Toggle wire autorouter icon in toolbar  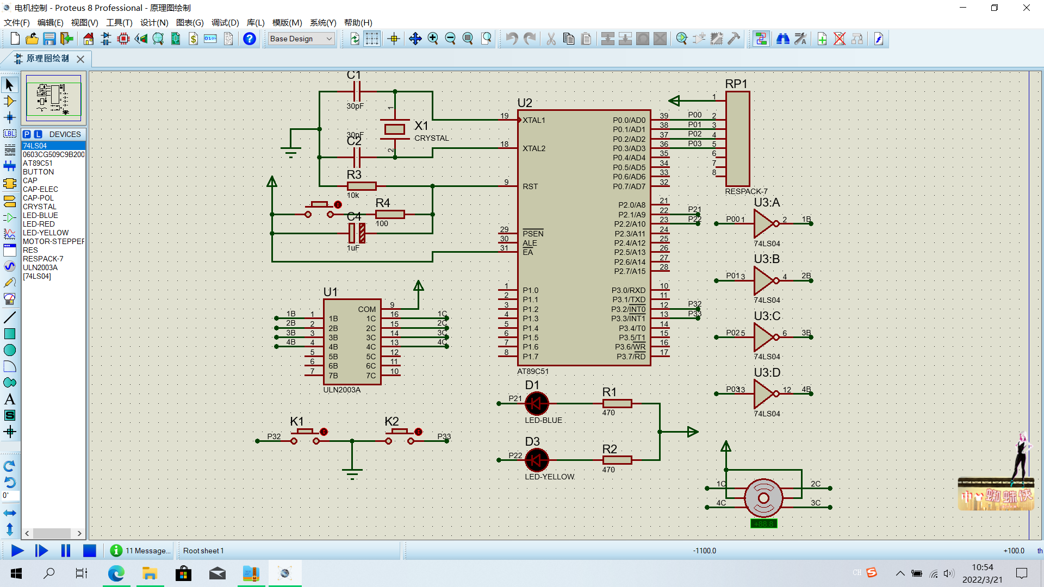pos(761,39)
